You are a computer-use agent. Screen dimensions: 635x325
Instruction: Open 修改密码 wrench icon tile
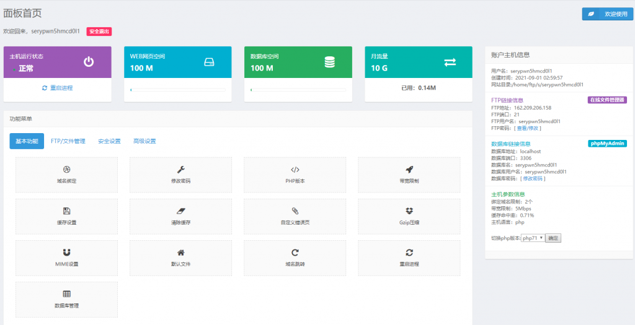[180, 169]
